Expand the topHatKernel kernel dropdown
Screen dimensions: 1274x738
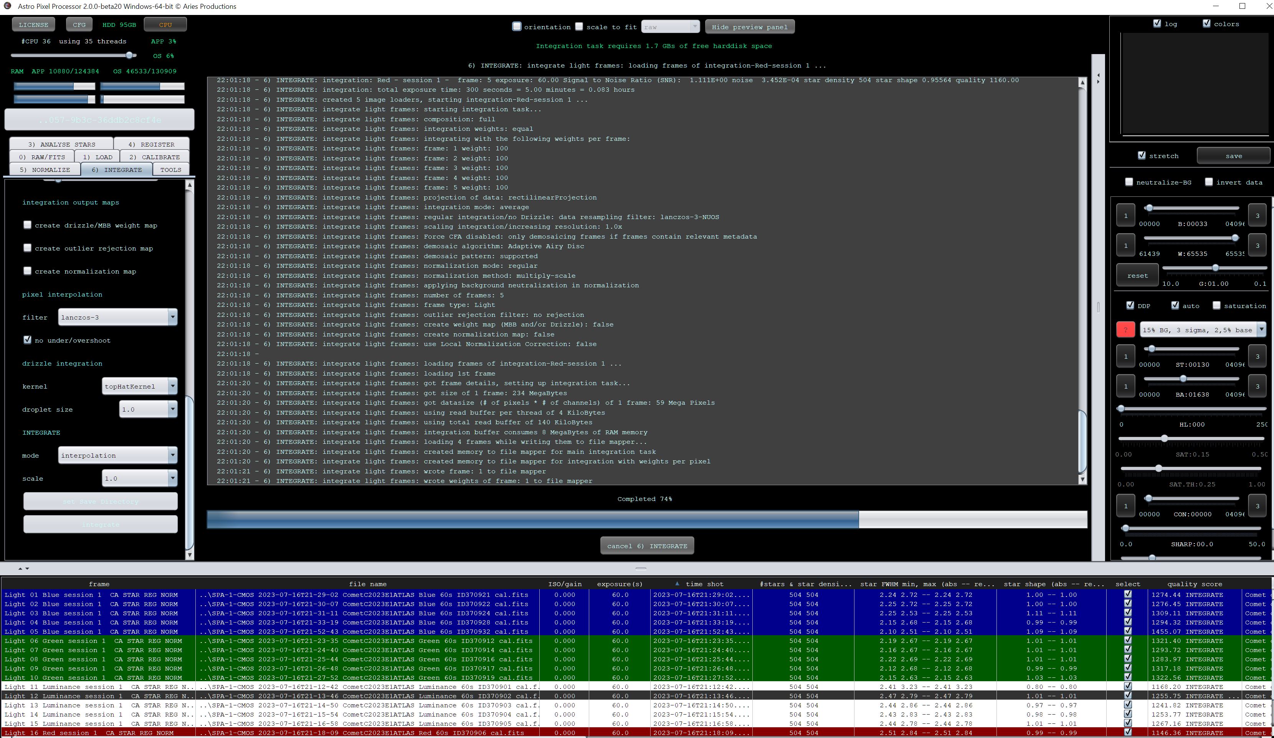[x=172, y=386]
